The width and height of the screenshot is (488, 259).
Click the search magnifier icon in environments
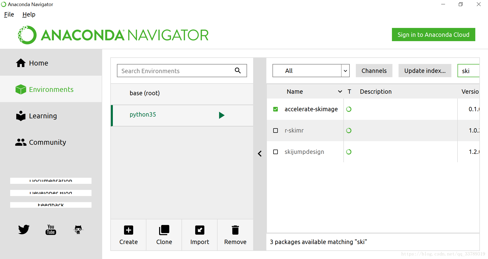(x=238, y=70)
